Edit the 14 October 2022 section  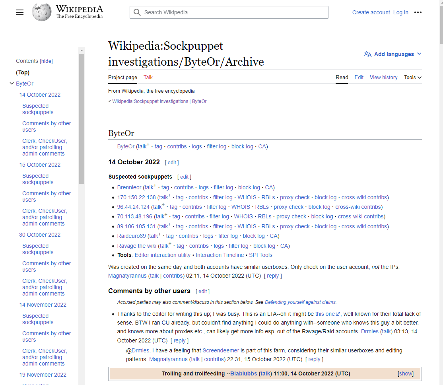click(172, 163)
